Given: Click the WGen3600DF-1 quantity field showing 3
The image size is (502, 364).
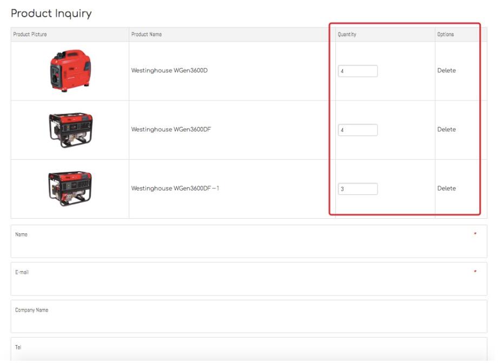Looking at the screenshot, I should (x=358, y=189).
